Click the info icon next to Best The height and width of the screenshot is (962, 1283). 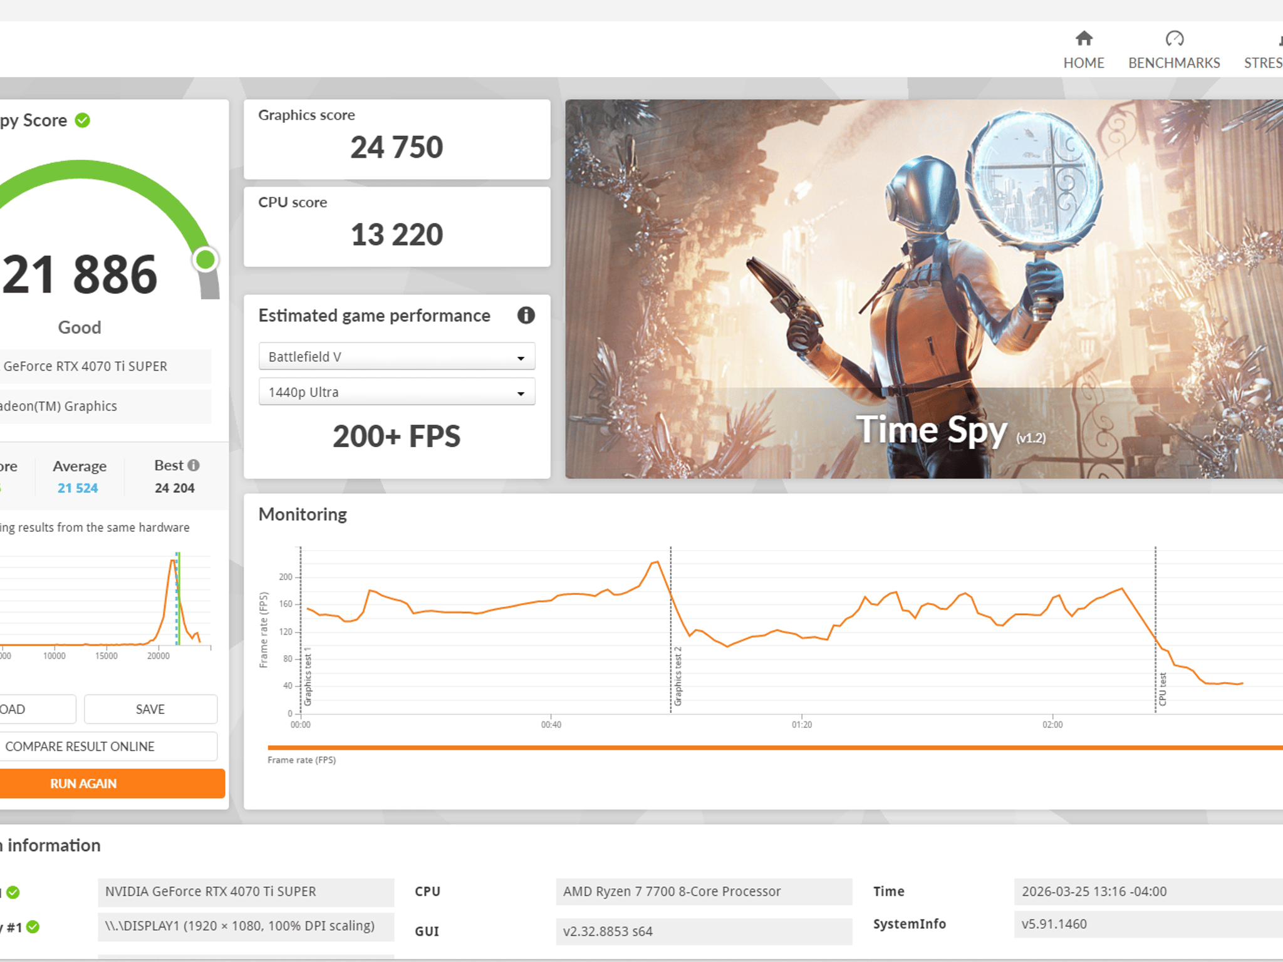tap(194, 465)
